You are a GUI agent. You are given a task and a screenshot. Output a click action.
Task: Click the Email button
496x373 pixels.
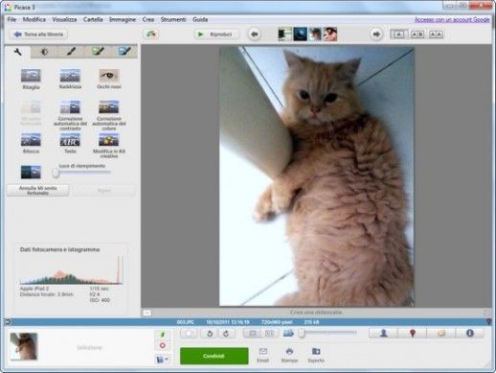[263, 355]
